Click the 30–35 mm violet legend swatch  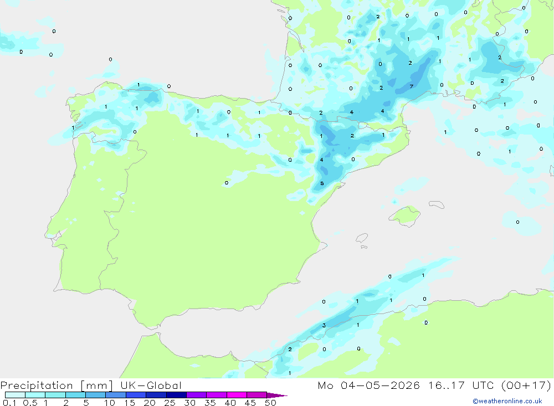coord(197,395)
